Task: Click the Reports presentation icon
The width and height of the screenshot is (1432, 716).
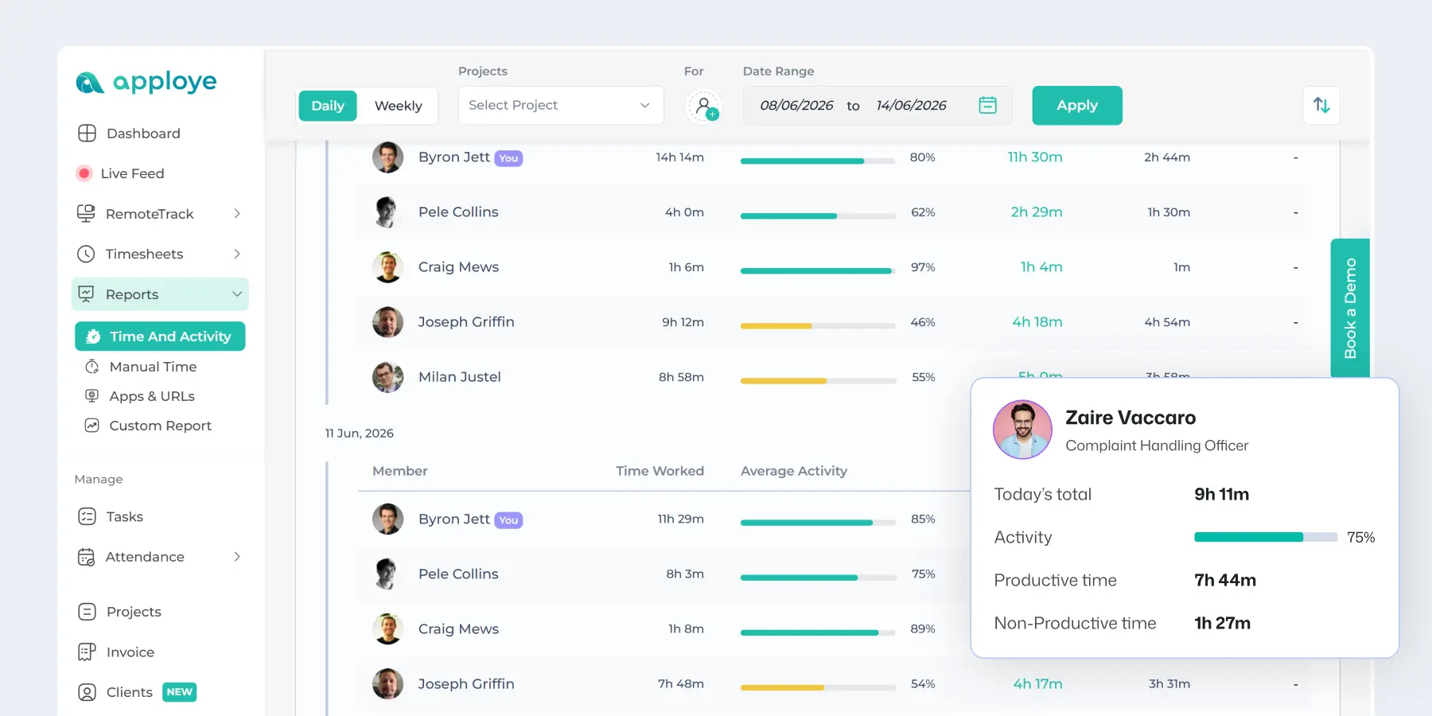Action: pos(86,294)
